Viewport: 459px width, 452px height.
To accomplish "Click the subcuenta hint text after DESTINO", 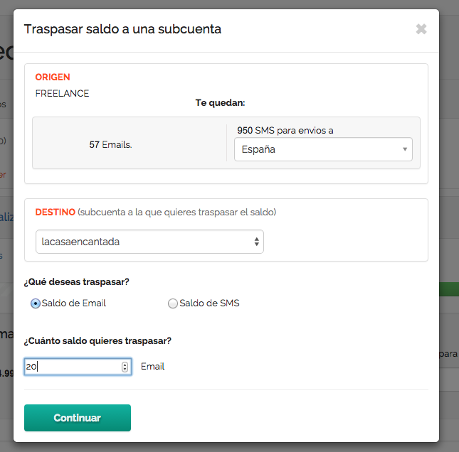I will pyautogui.click(x=177, y=212).
